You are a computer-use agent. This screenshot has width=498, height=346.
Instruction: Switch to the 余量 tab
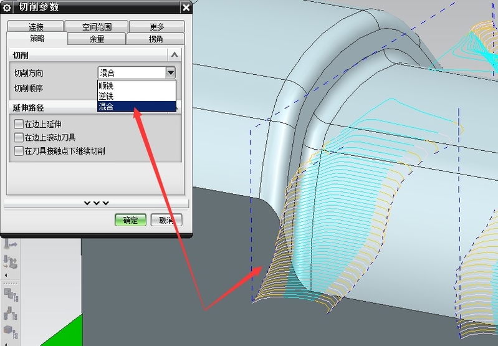97,39
